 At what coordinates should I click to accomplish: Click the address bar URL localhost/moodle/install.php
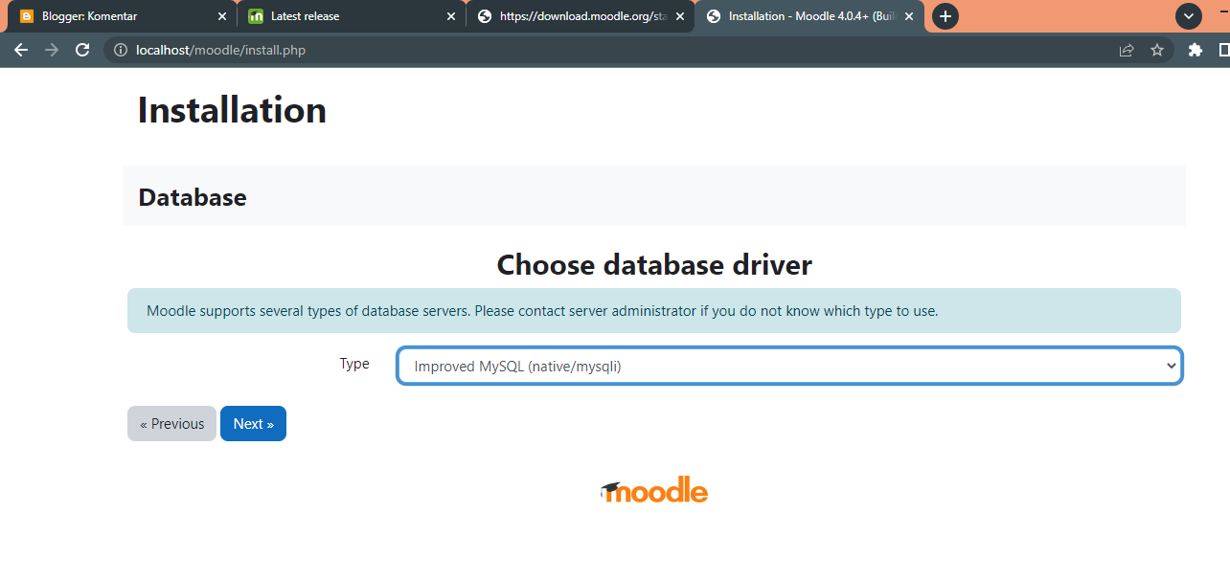click(221, 50)
